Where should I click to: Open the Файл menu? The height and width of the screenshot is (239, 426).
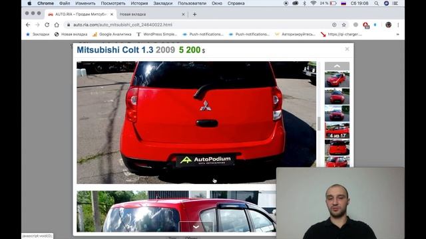coord(65,3)
